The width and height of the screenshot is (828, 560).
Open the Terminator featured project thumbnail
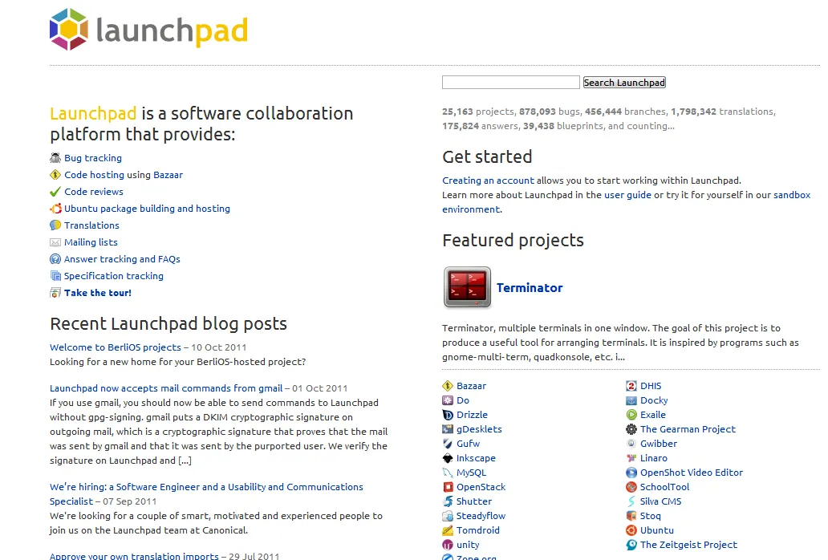[x=466, y=286]
